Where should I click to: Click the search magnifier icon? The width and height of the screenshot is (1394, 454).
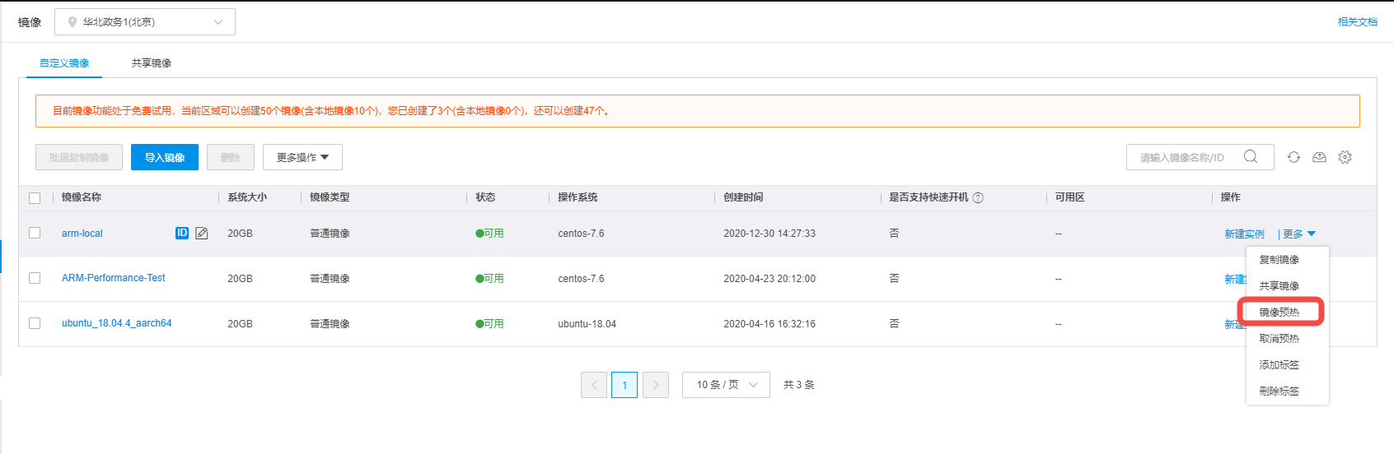[1250, 157]
